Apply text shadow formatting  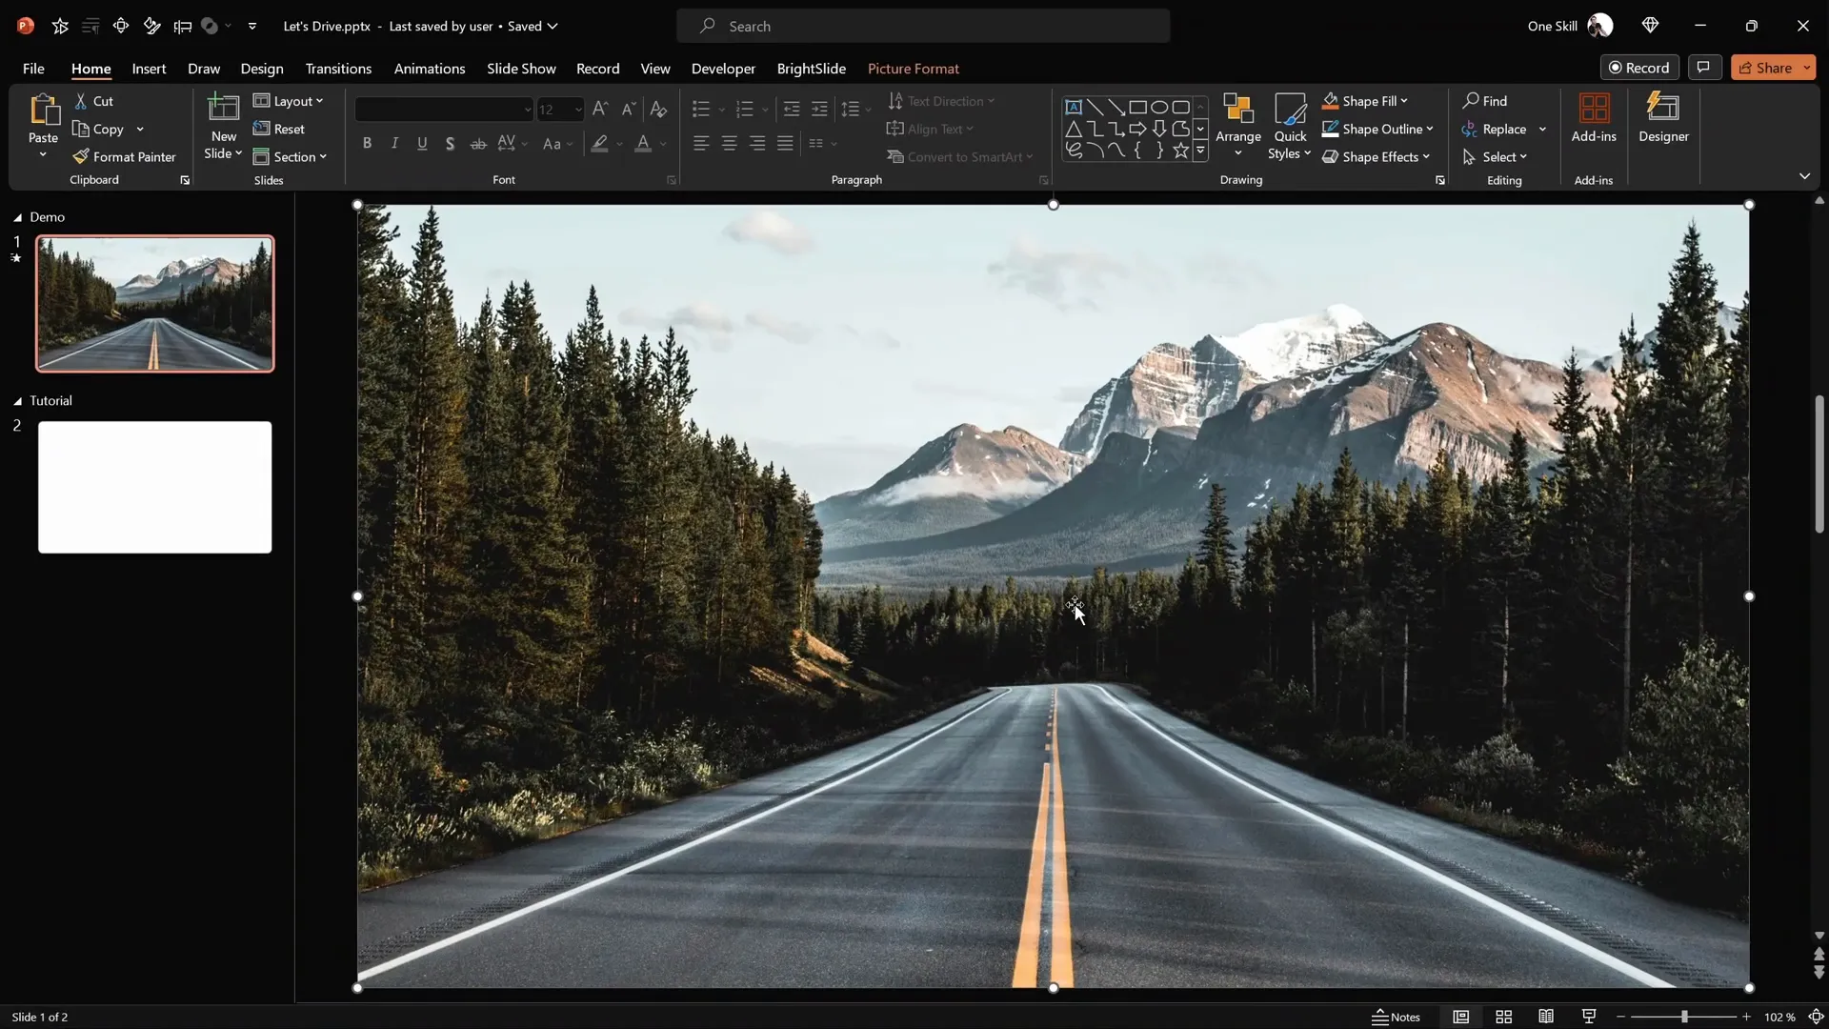450,144
